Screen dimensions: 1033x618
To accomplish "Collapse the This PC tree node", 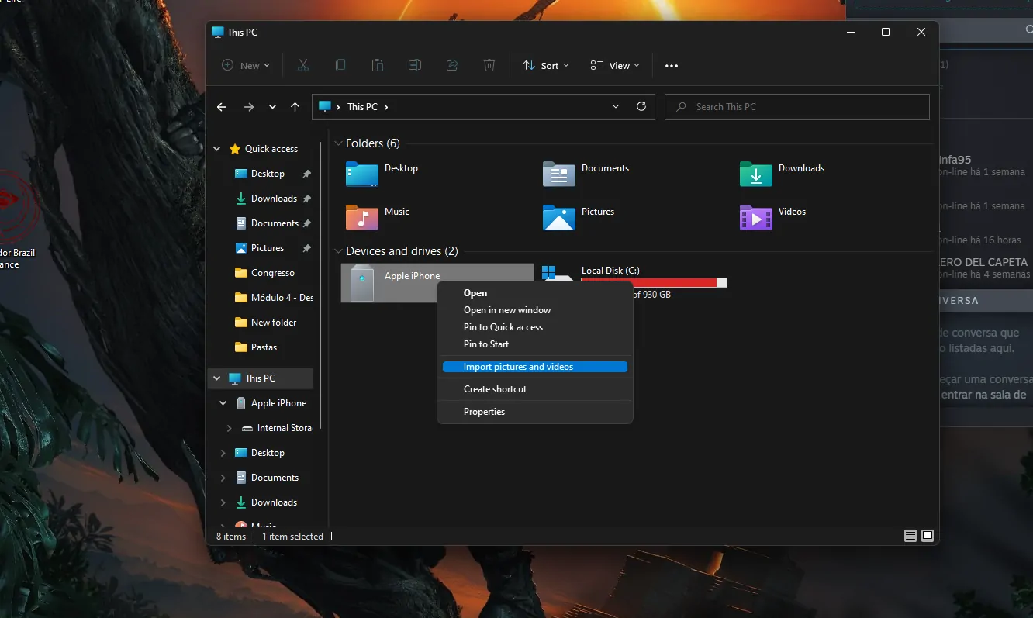I will tap(216, 378).
